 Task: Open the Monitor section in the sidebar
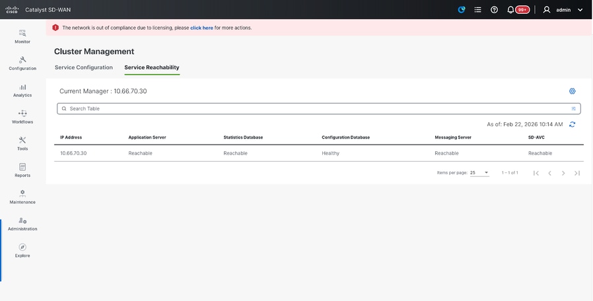click(22, 36)
